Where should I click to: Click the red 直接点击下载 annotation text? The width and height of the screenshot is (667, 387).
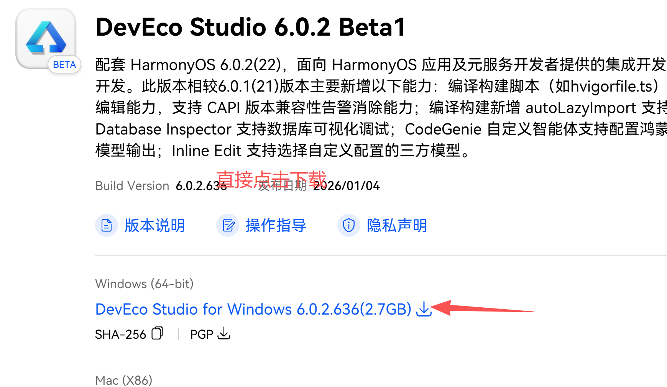[271, 178]
